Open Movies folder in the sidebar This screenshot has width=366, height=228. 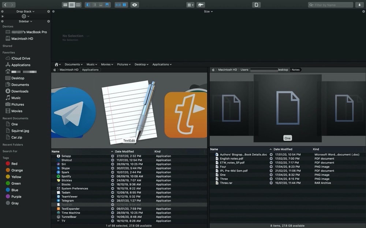(17, 111)
